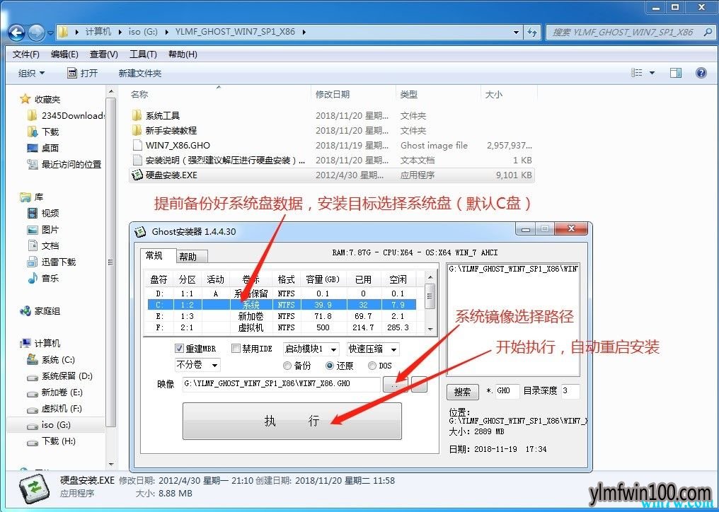The width and height of the screenshot is (719, 512).
Task: Open 下载 folder under favorites
Action: [43, 132]
